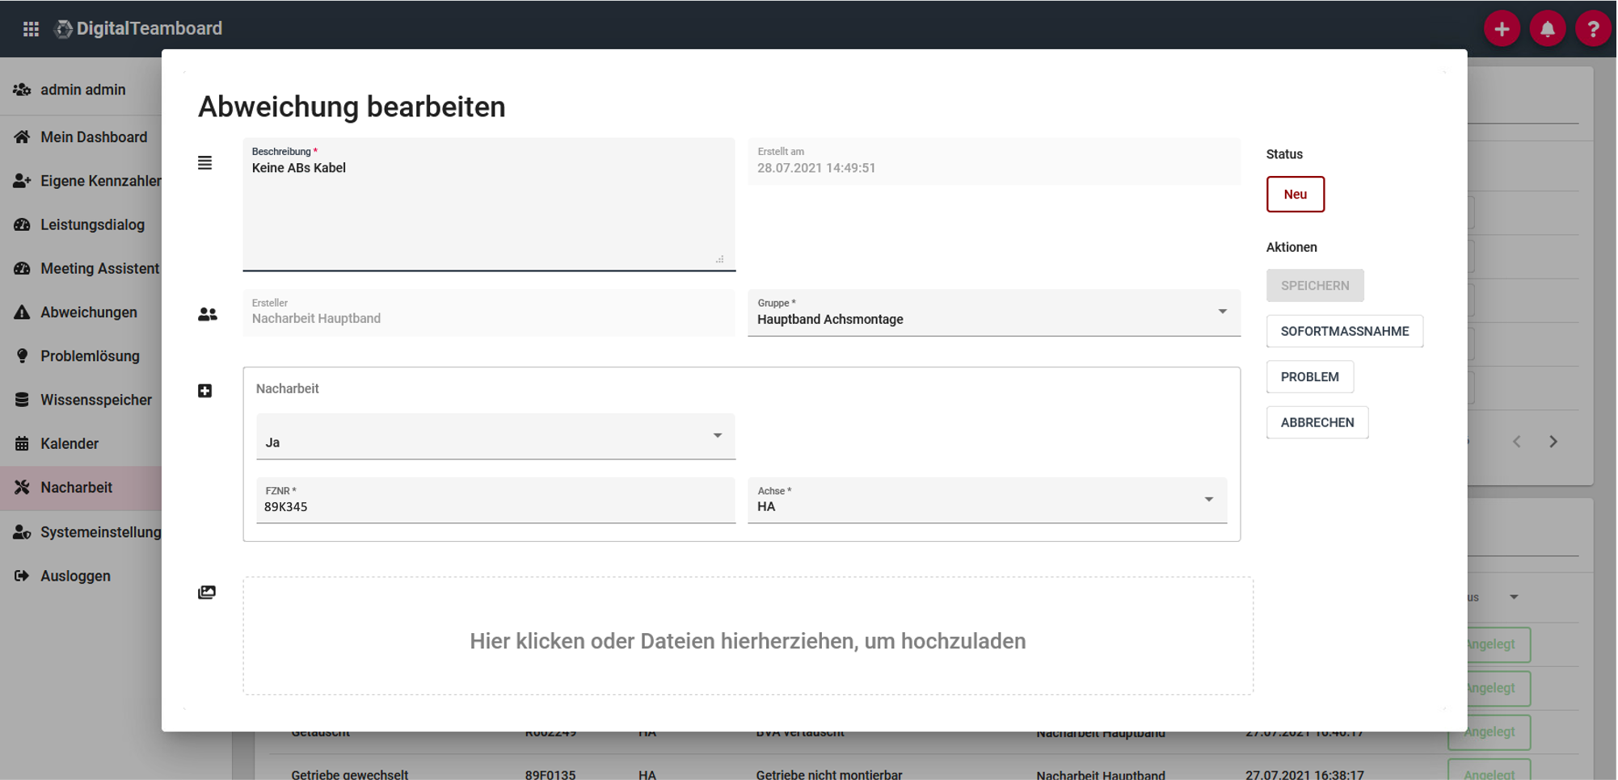Image resolution: width=1618 pixels, height=780 pixels.
Task: Open the Nacharbeit sidebar item
Action: coord(81,487)
